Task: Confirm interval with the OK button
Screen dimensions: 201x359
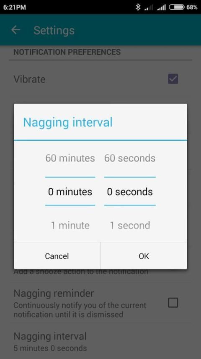Action: click(144, 256)
